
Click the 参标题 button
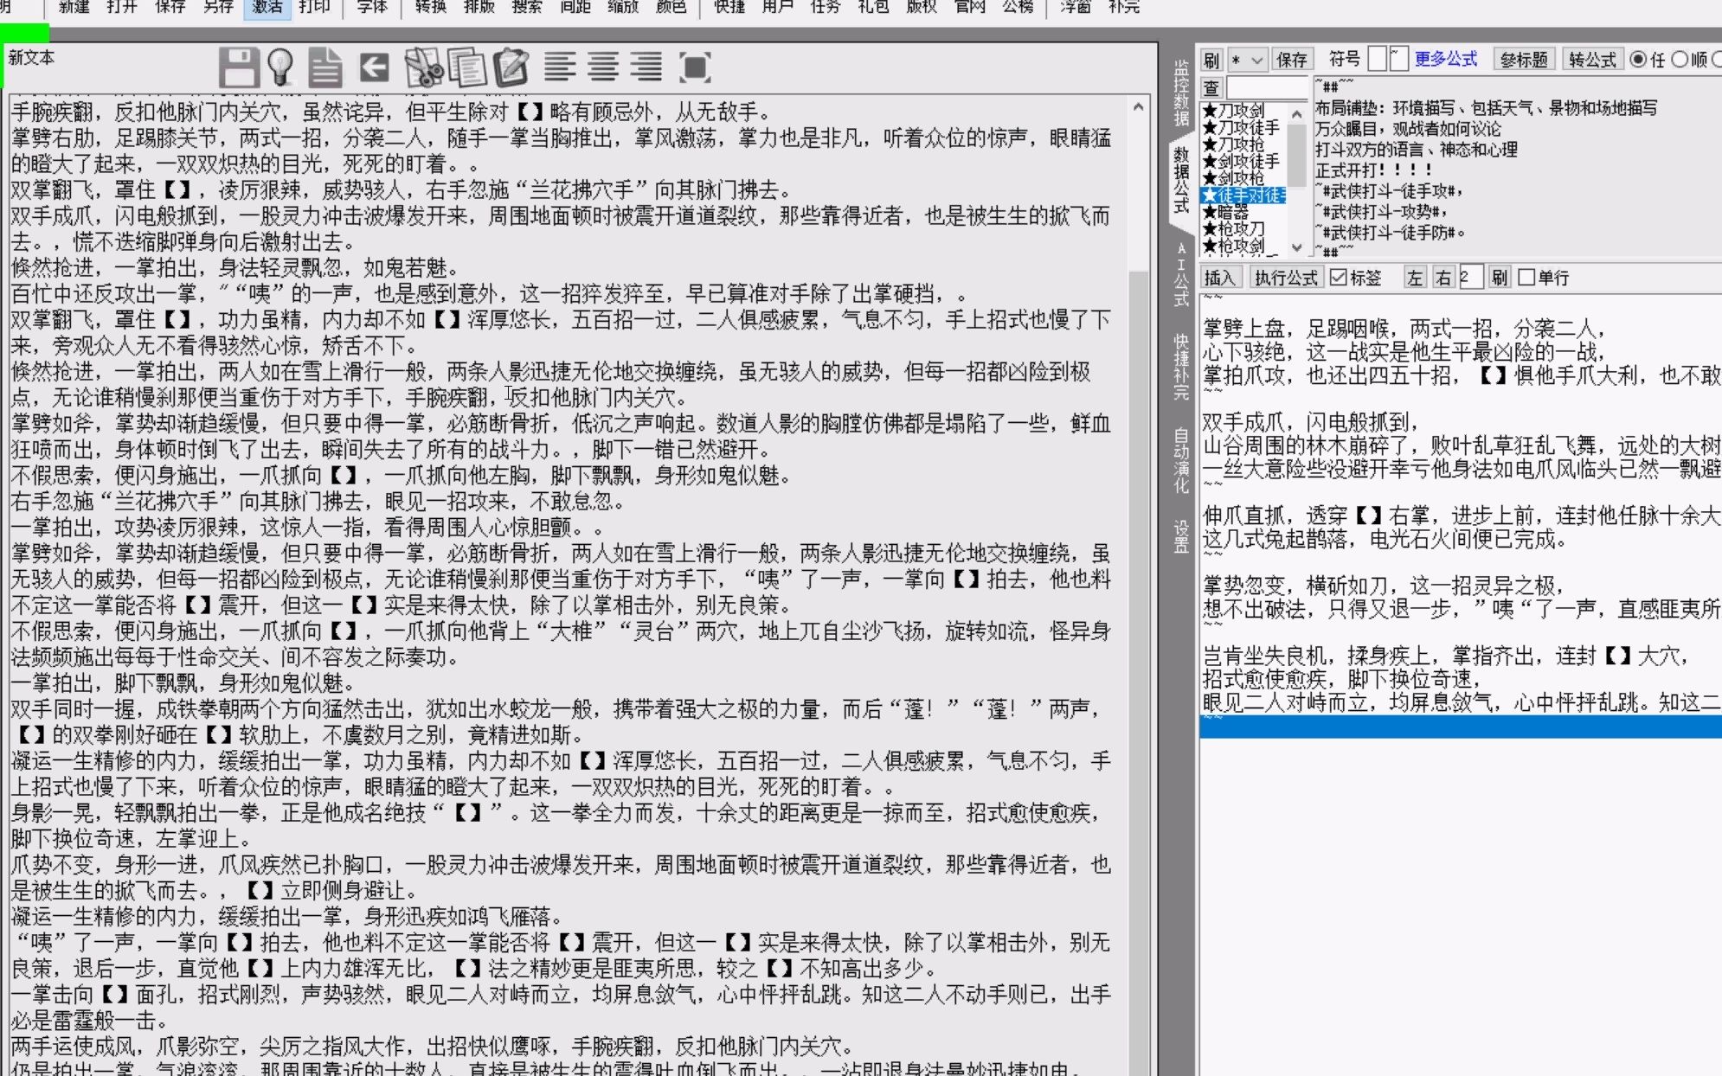tap(1523, 60)
